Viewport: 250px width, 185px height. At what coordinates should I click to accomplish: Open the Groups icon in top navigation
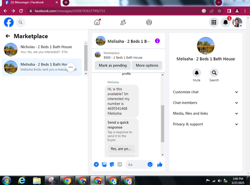click(x=149, y=22)
